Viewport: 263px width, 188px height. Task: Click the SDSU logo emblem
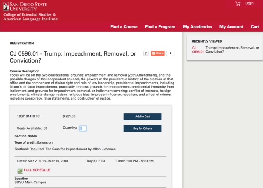[x=6, y=7]
